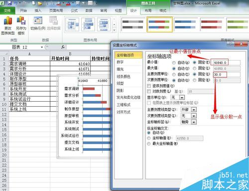Select Auto (自动) radio under vertical axis crosses
Screen dimensions: 249x191
point(149,132)
